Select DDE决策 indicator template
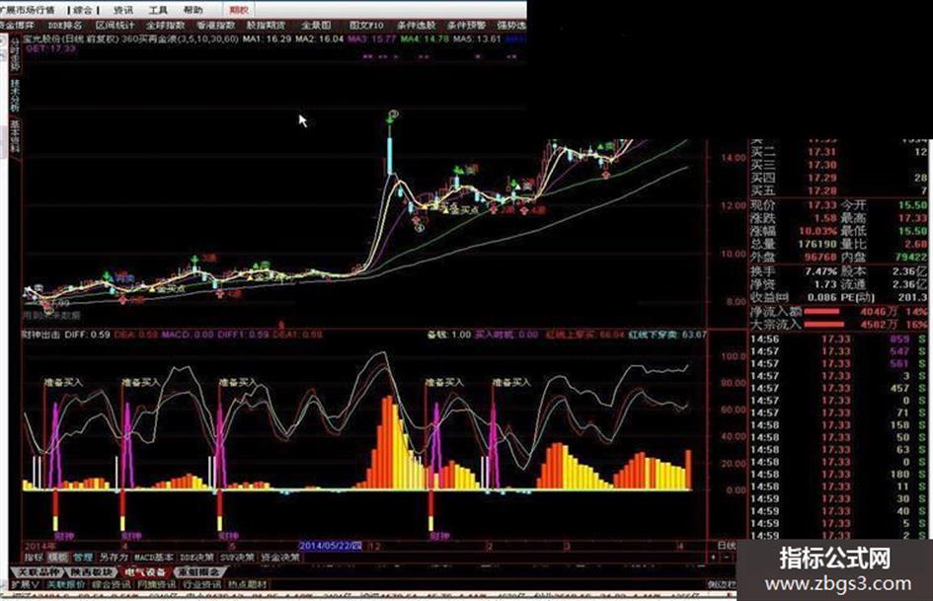 click(x=196, y=558)
